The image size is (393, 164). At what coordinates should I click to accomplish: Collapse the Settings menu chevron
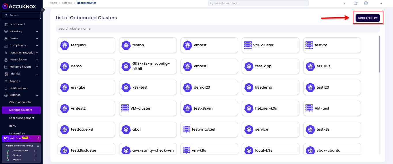(x=37, y=95)
